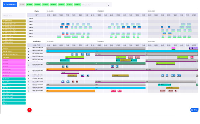Remove the HBAZA filter tag
Image resolution: width=200 pixels, height=124 pixels.
pos(32,5)
